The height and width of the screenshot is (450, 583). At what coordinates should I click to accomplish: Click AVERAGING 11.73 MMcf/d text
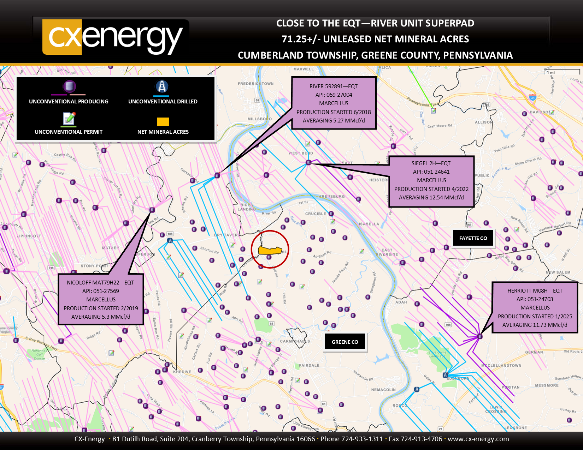click(535, 325)
